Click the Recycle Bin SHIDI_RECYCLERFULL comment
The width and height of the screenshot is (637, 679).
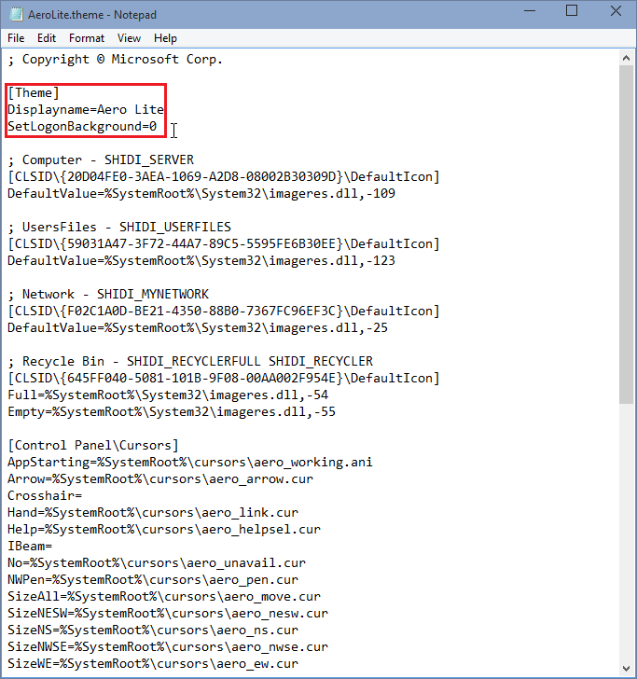tap(190, 362)
